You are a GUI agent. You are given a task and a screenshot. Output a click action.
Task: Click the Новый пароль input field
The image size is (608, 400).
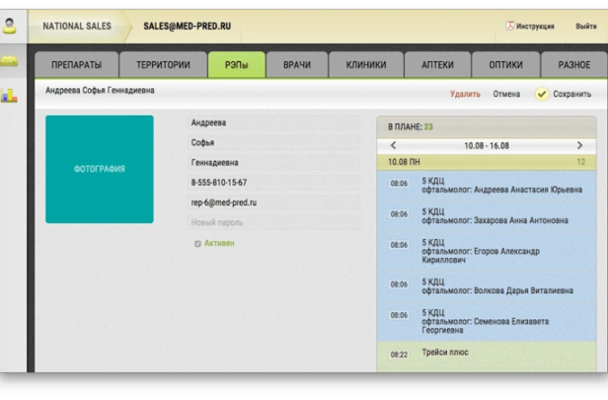(273, 222)
